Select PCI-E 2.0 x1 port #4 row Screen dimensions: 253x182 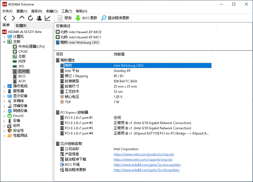click(135, 133)
